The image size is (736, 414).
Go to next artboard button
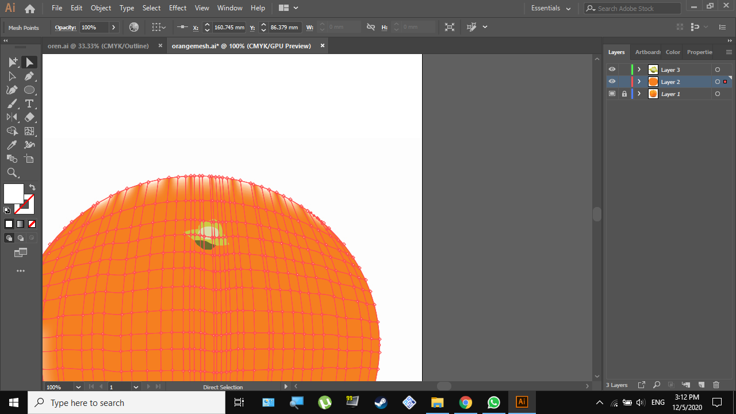coord(148,387)
